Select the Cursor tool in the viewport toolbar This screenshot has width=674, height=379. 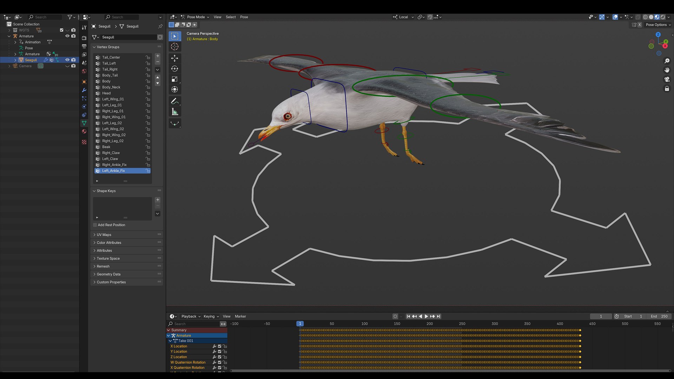tap(174, 47)
